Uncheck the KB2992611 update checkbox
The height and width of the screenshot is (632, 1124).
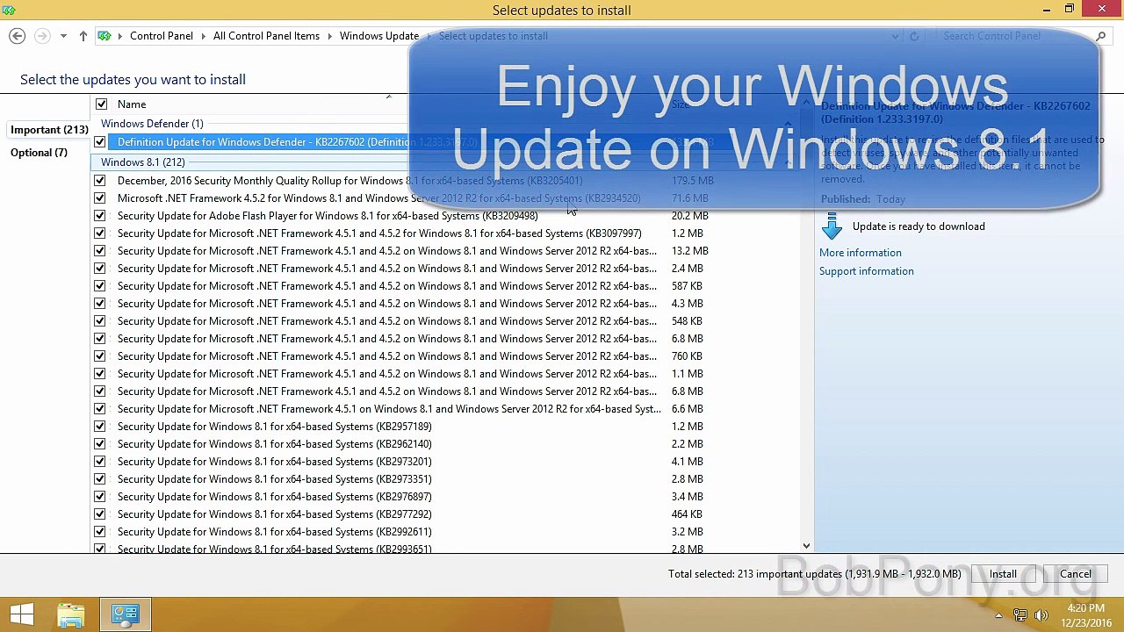pyautogui.click(x=99, y=532)
